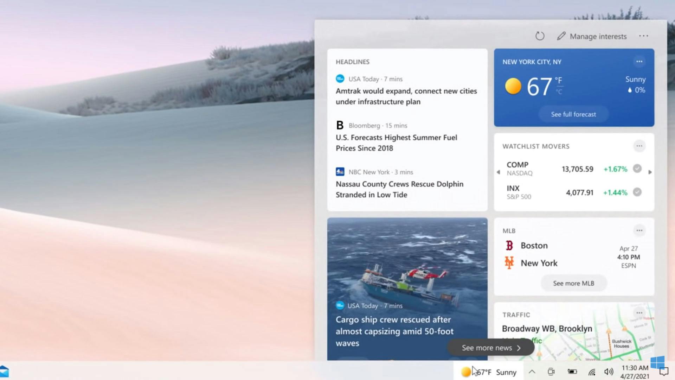Toggle News and interests via taskbar weather button
This screenshot has height=380, width=675.
pyautogui.click(x=489, y=372)
